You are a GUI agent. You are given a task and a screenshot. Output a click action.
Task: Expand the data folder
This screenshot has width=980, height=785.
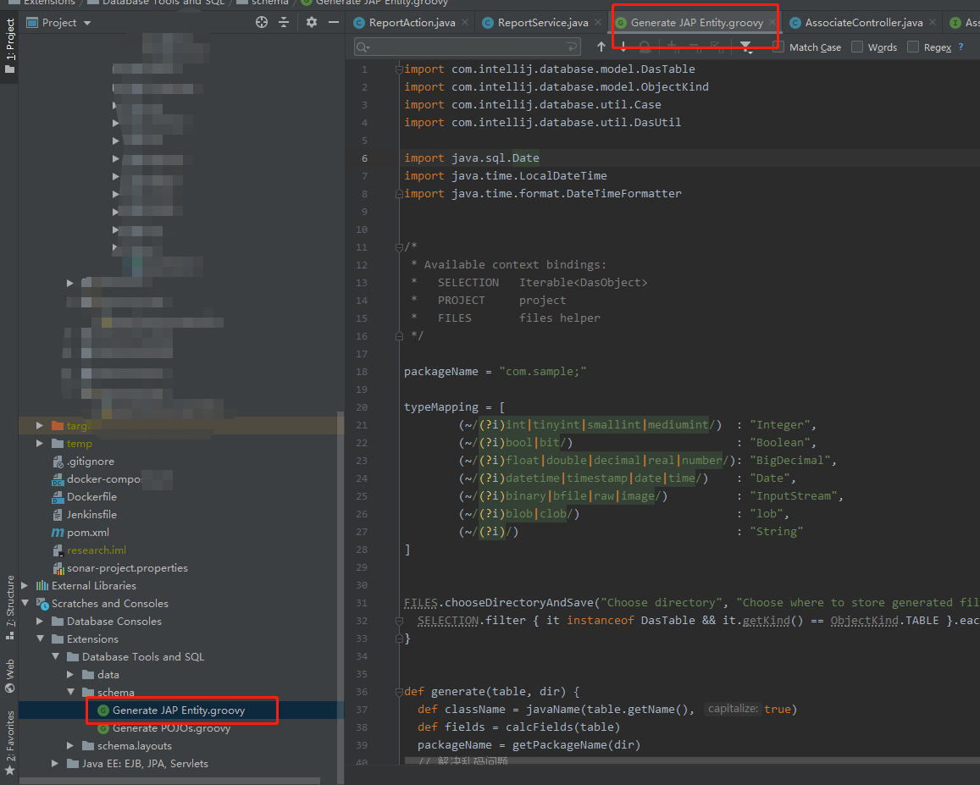(x=70, y=674)
